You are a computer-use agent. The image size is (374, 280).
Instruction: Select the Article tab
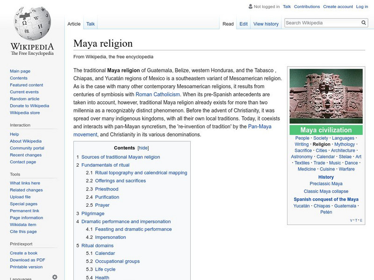pos(74,24)
